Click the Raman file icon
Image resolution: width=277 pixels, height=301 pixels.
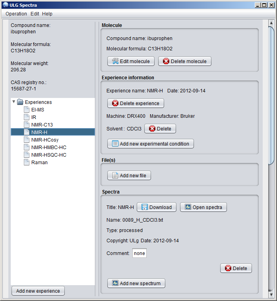tap(27, 163)
